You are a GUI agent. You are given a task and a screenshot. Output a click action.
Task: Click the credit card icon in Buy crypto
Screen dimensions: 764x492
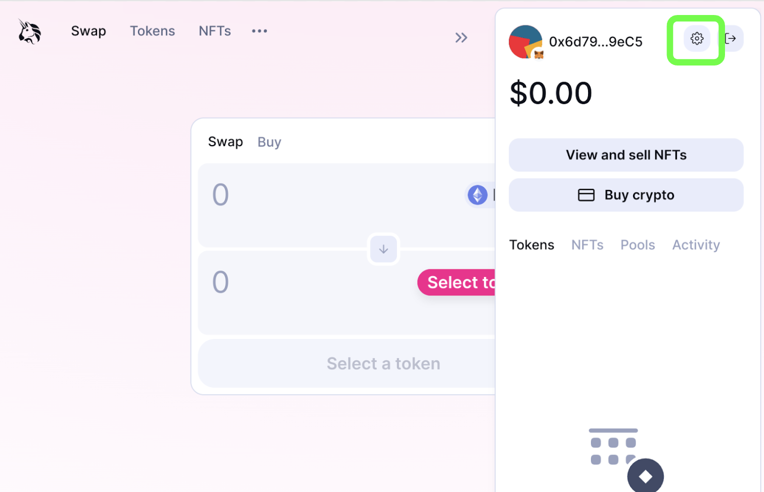pos(586,195)
